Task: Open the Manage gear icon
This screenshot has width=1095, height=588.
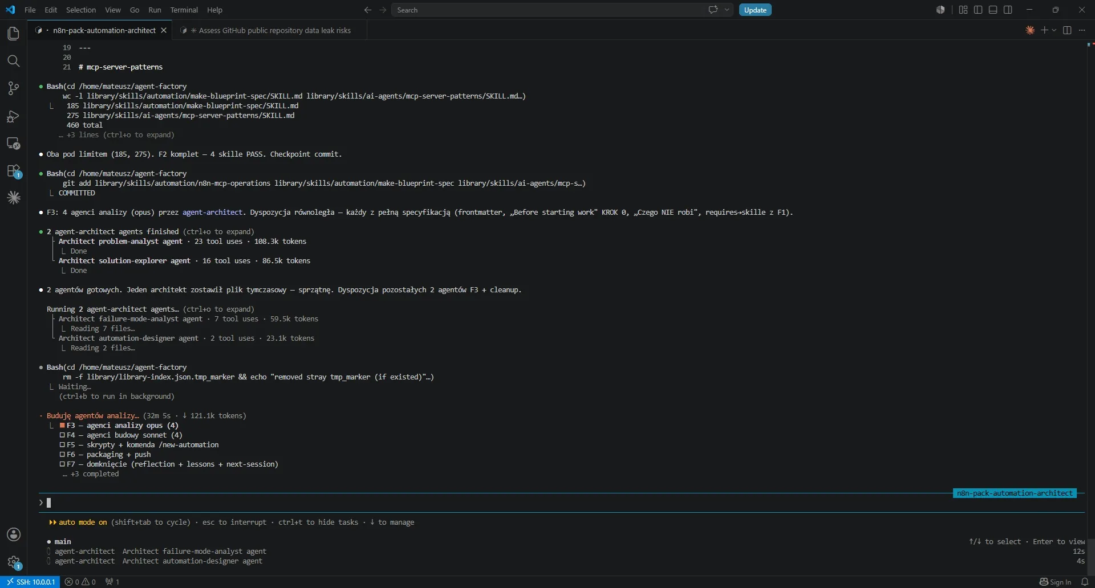Action: (x=13, y=562)
